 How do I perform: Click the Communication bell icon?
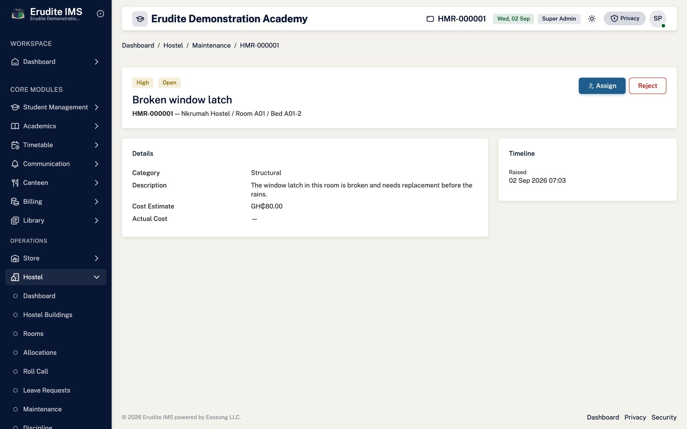pyautogui.click(x=15, y=164)
